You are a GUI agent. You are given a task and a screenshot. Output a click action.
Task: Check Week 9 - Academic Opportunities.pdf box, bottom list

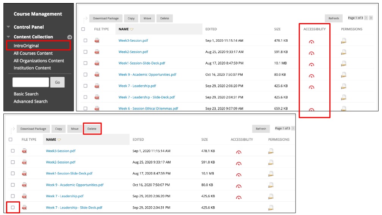point(13,185)
